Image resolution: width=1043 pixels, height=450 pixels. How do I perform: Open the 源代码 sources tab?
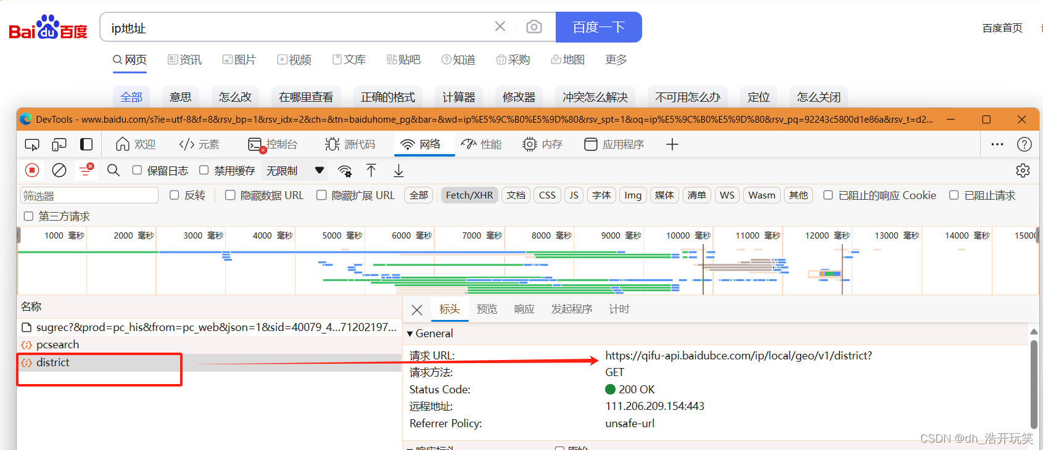tap(350, 144)
